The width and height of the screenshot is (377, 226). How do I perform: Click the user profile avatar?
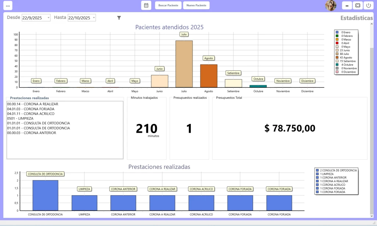pyautogui.click(x=330, y=6)
